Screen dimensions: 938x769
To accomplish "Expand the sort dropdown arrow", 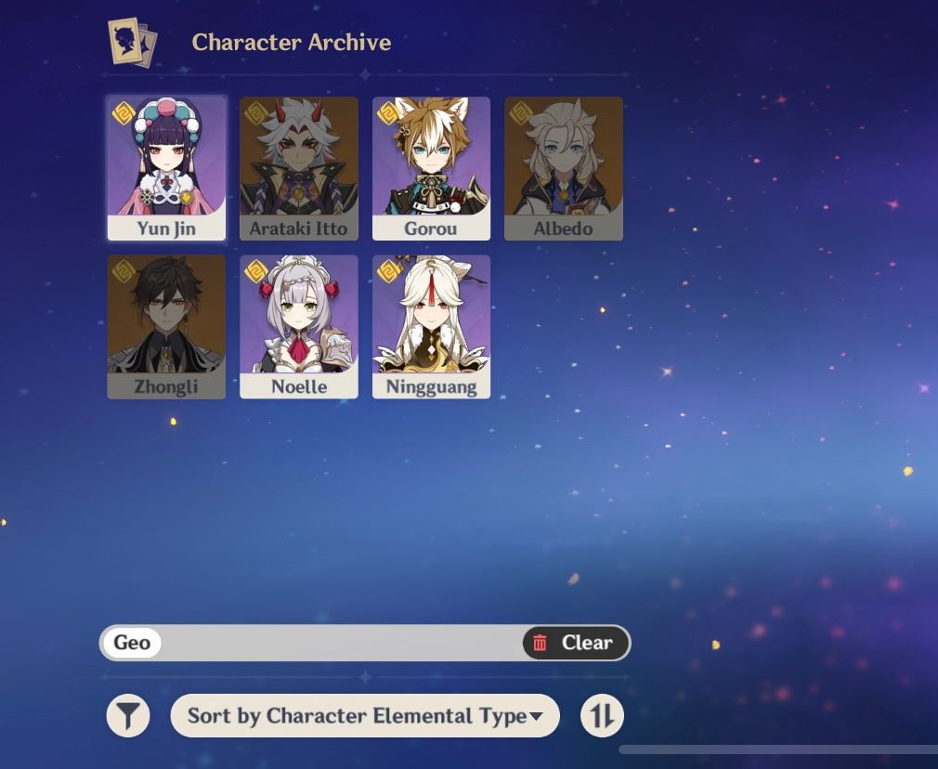I will (x=536, y=716).
